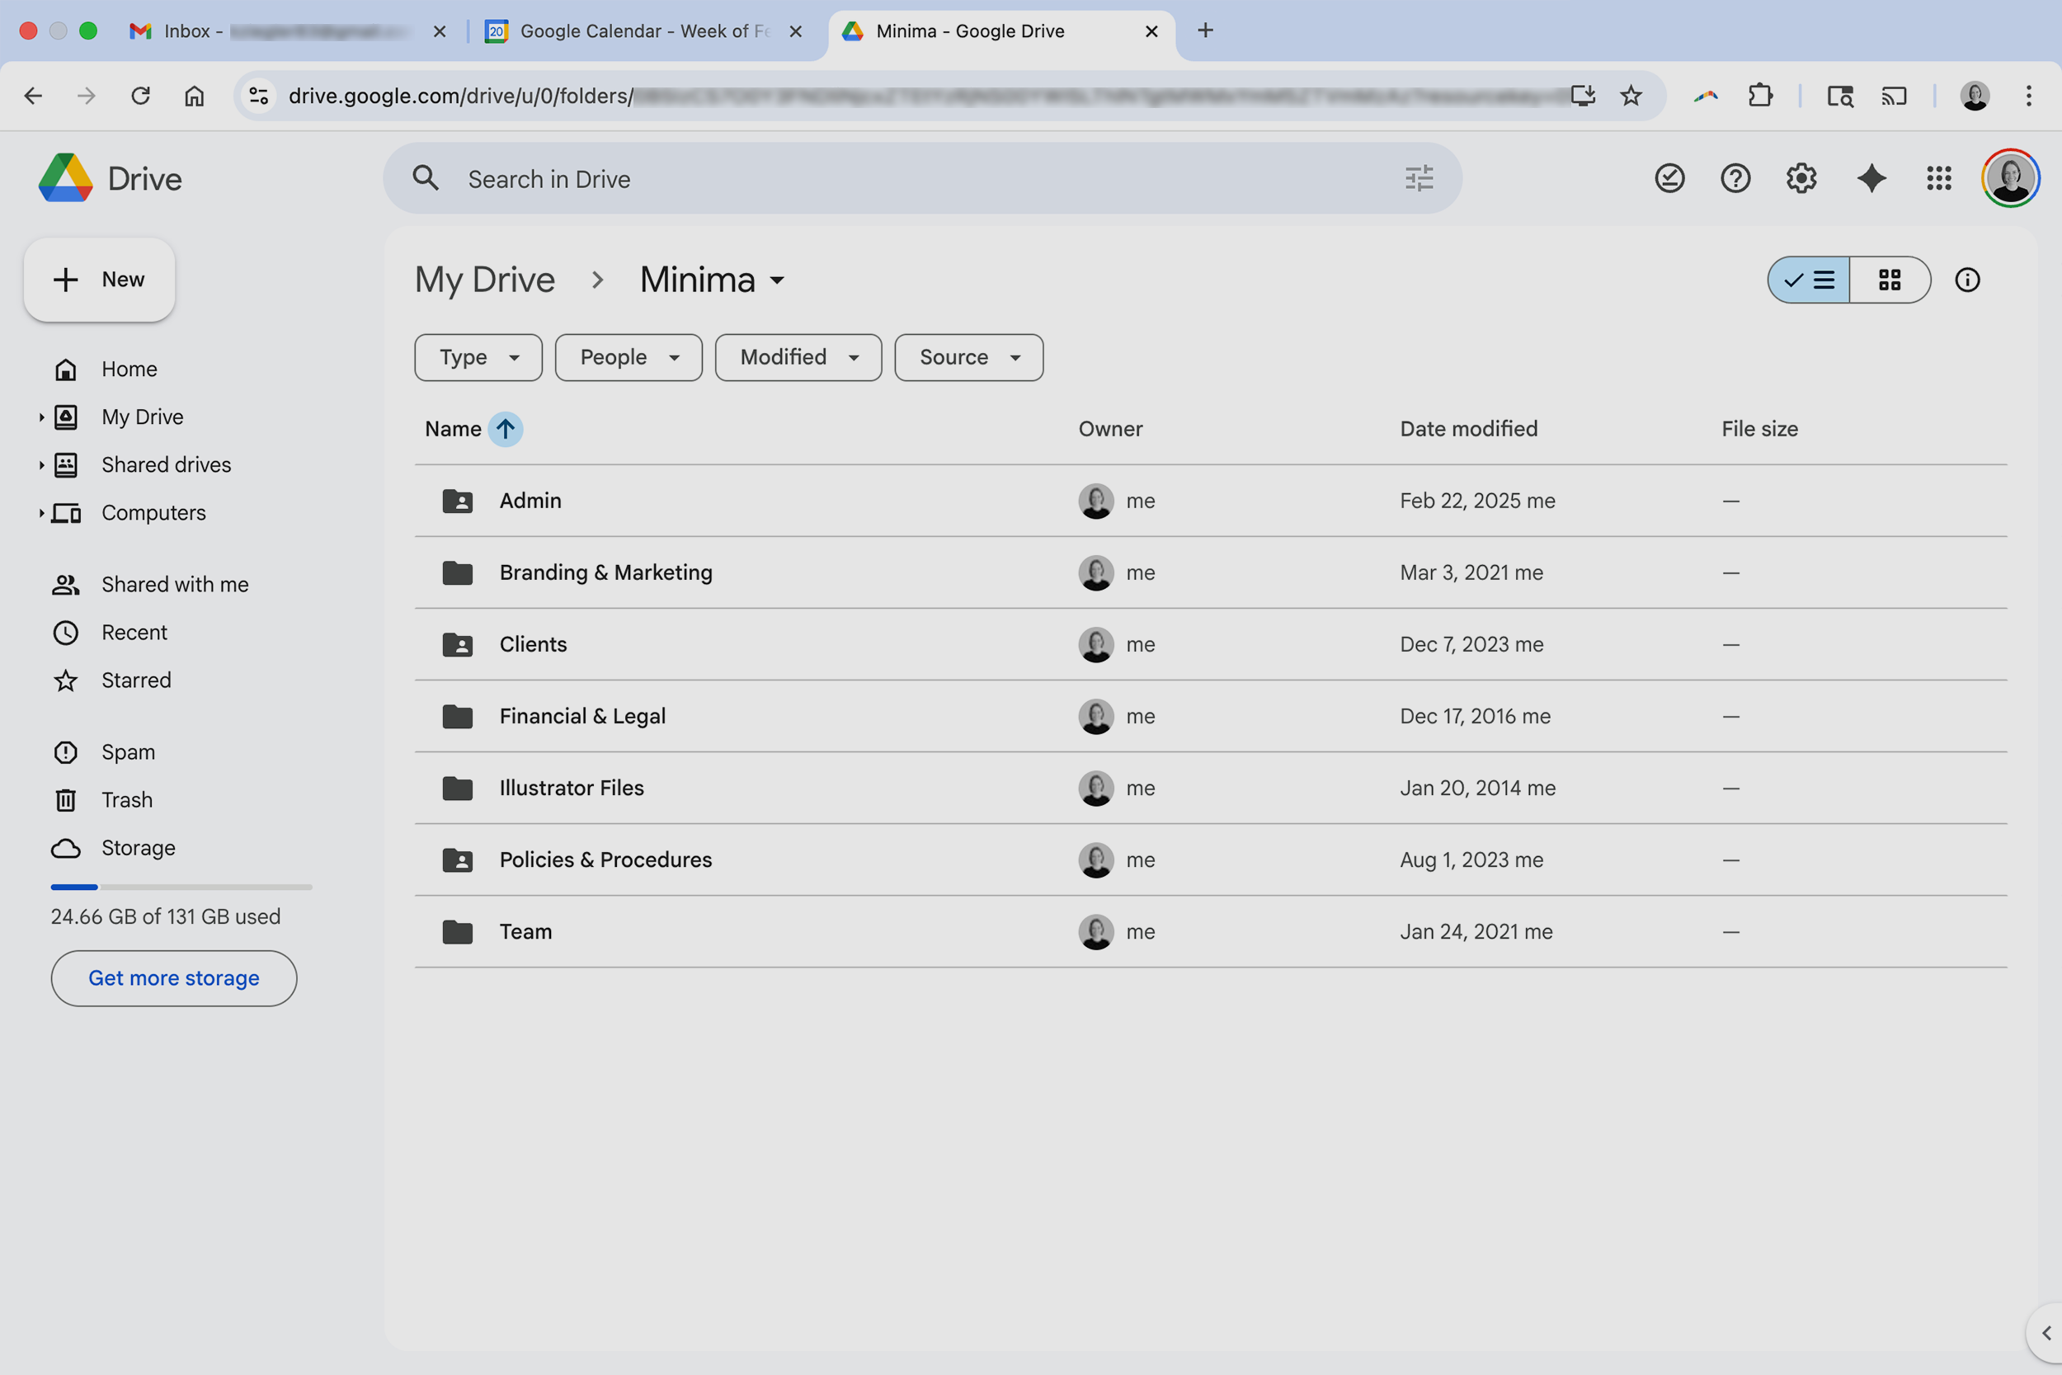
Task: Click the Get more storage button
Action: [173, 977]
